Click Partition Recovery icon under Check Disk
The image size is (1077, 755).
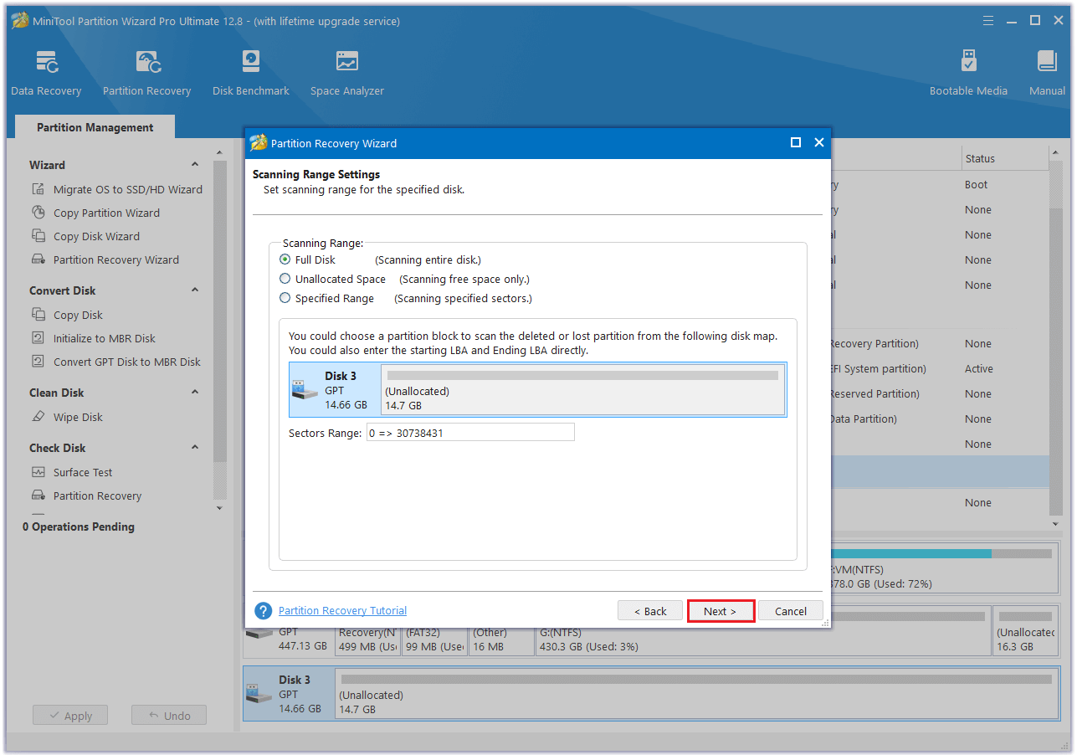tap(38, 496)
